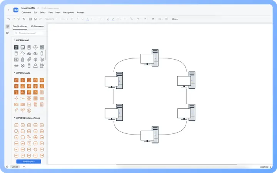Add a new canvas page with plus
Viewport: 277px width, 173px height.
pyautogui.click(x=24, y=166)
